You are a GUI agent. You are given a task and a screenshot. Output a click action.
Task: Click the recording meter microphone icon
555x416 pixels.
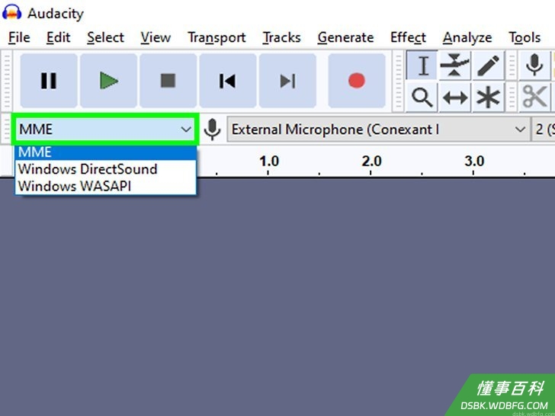(x=534, y=66)
